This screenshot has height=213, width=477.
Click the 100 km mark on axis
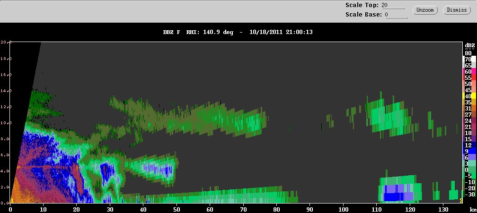click(343, 209)
